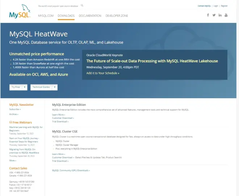Click More webinars link

pyautogui.click(x=13, y=160)
